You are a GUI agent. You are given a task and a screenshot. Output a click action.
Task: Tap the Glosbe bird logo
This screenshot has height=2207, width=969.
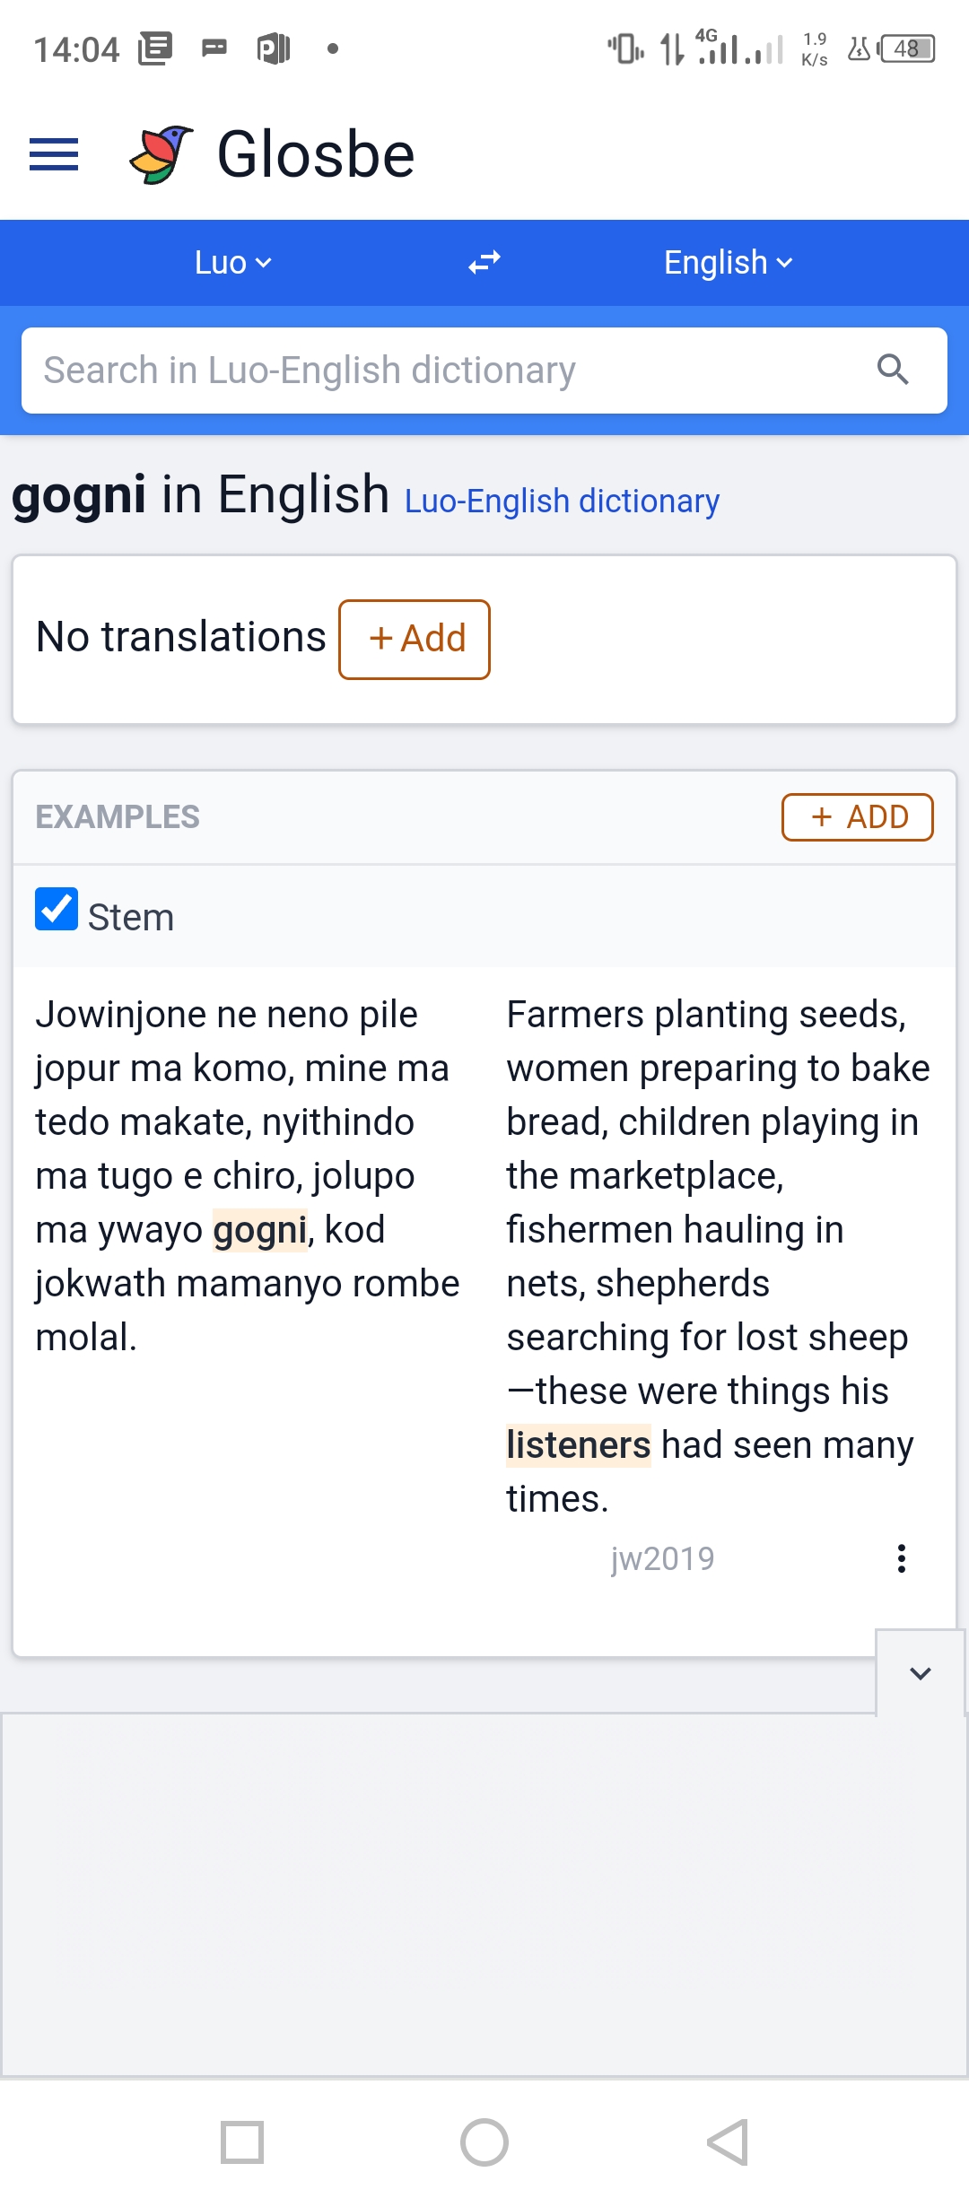pyautogui.click(x=161, y=154)
